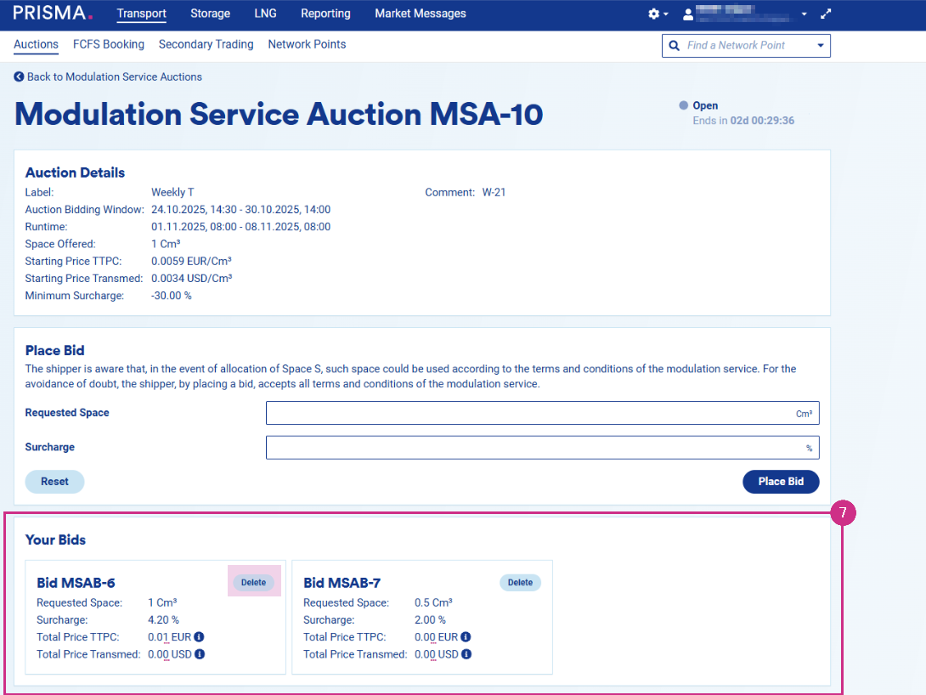The width and height of the screenshot is (926, 695).
Task: Click the user profile icon
Action: 688,14
